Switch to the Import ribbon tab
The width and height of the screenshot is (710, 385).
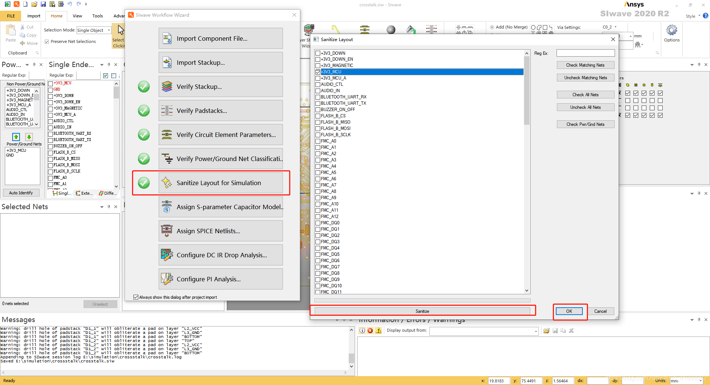pos(34,16)
